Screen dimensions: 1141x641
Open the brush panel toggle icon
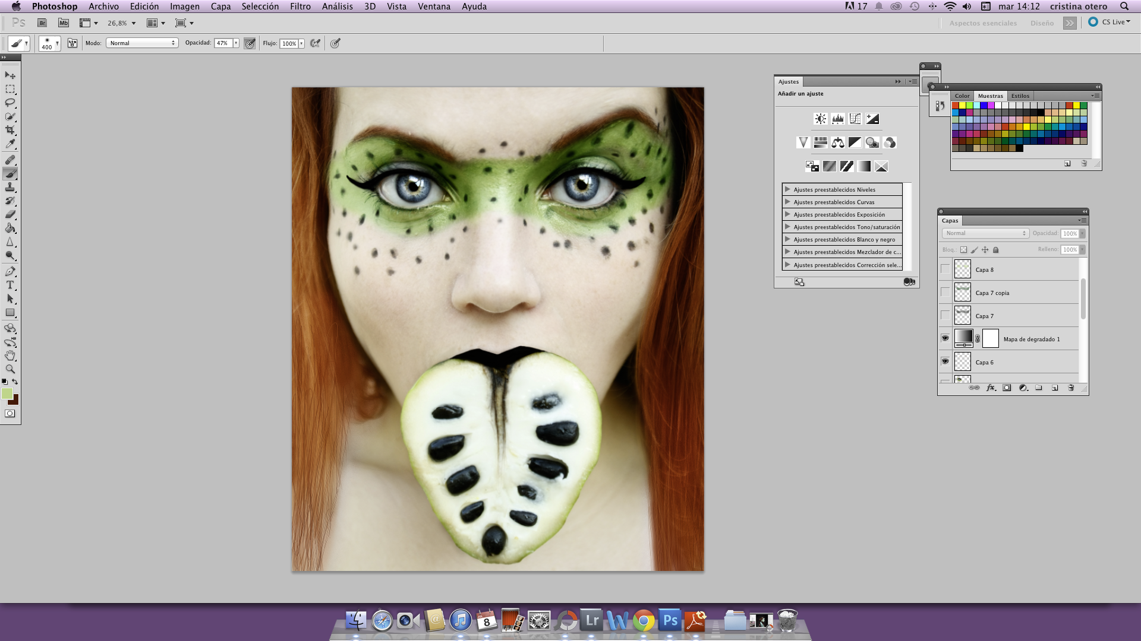click(73, 43)
